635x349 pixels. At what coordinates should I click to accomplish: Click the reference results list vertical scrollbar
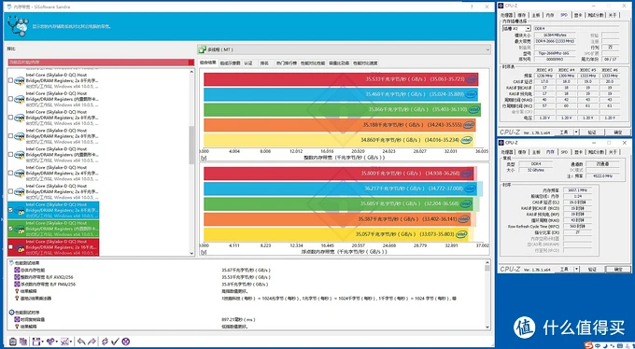pyautogui.click(x=192, y=162)
